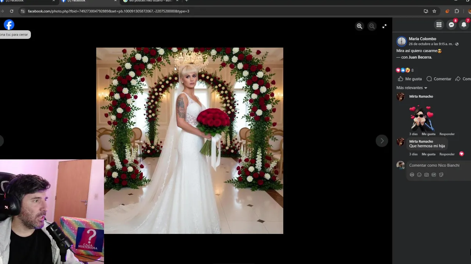Add a GIF to the comment
Screen dimensions: 471x264
[434, 175]
